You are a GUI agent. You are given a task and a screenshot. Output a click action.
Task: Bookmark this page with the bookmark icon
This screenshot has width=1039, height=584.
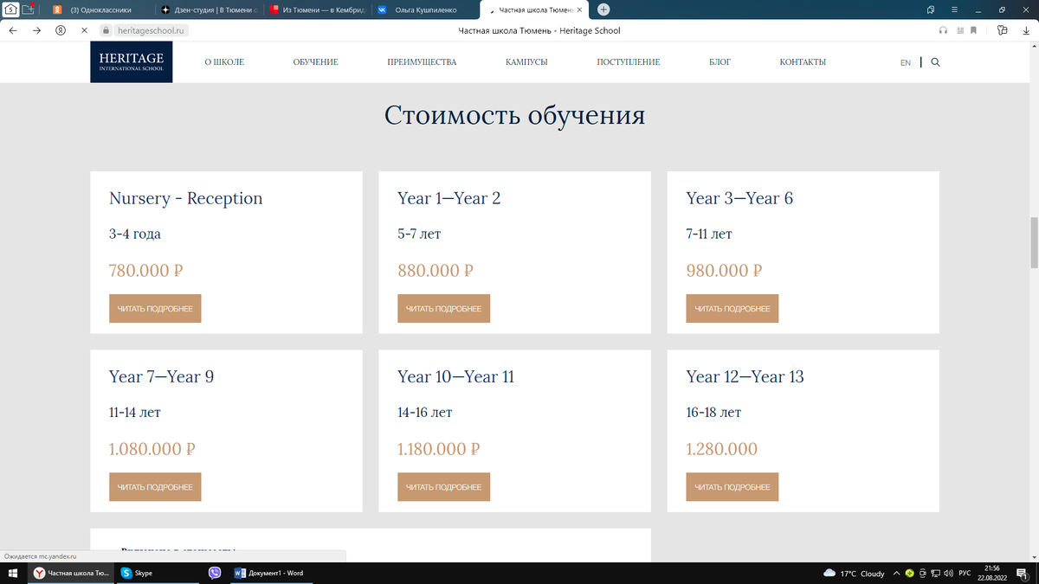pyautogui.click(x=973, y=30)
